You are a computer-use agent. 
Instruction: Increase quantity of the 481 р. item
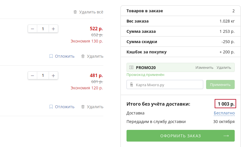(x=53, y=75)
